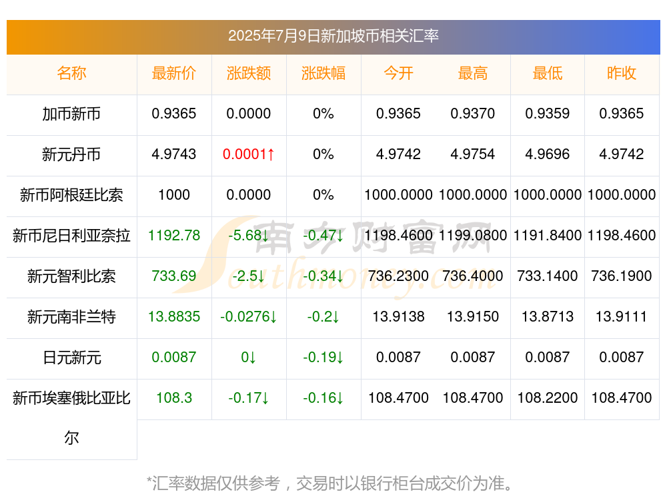This screenshot has width=667, height=504.
Task: Click the high value 13.9150
Action: pos(473,317)
